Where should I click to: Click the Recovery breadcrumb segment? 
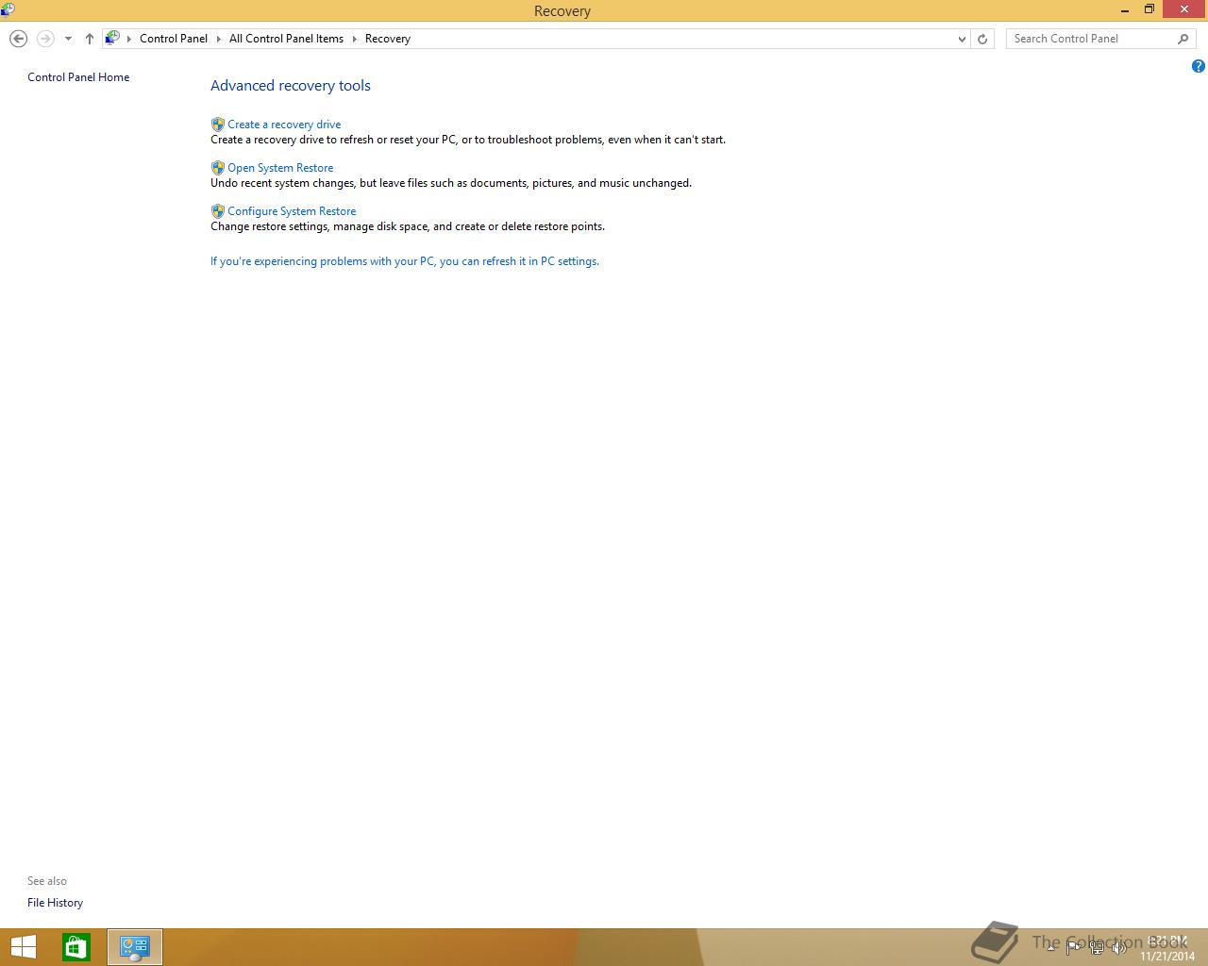tap(388, 39)
